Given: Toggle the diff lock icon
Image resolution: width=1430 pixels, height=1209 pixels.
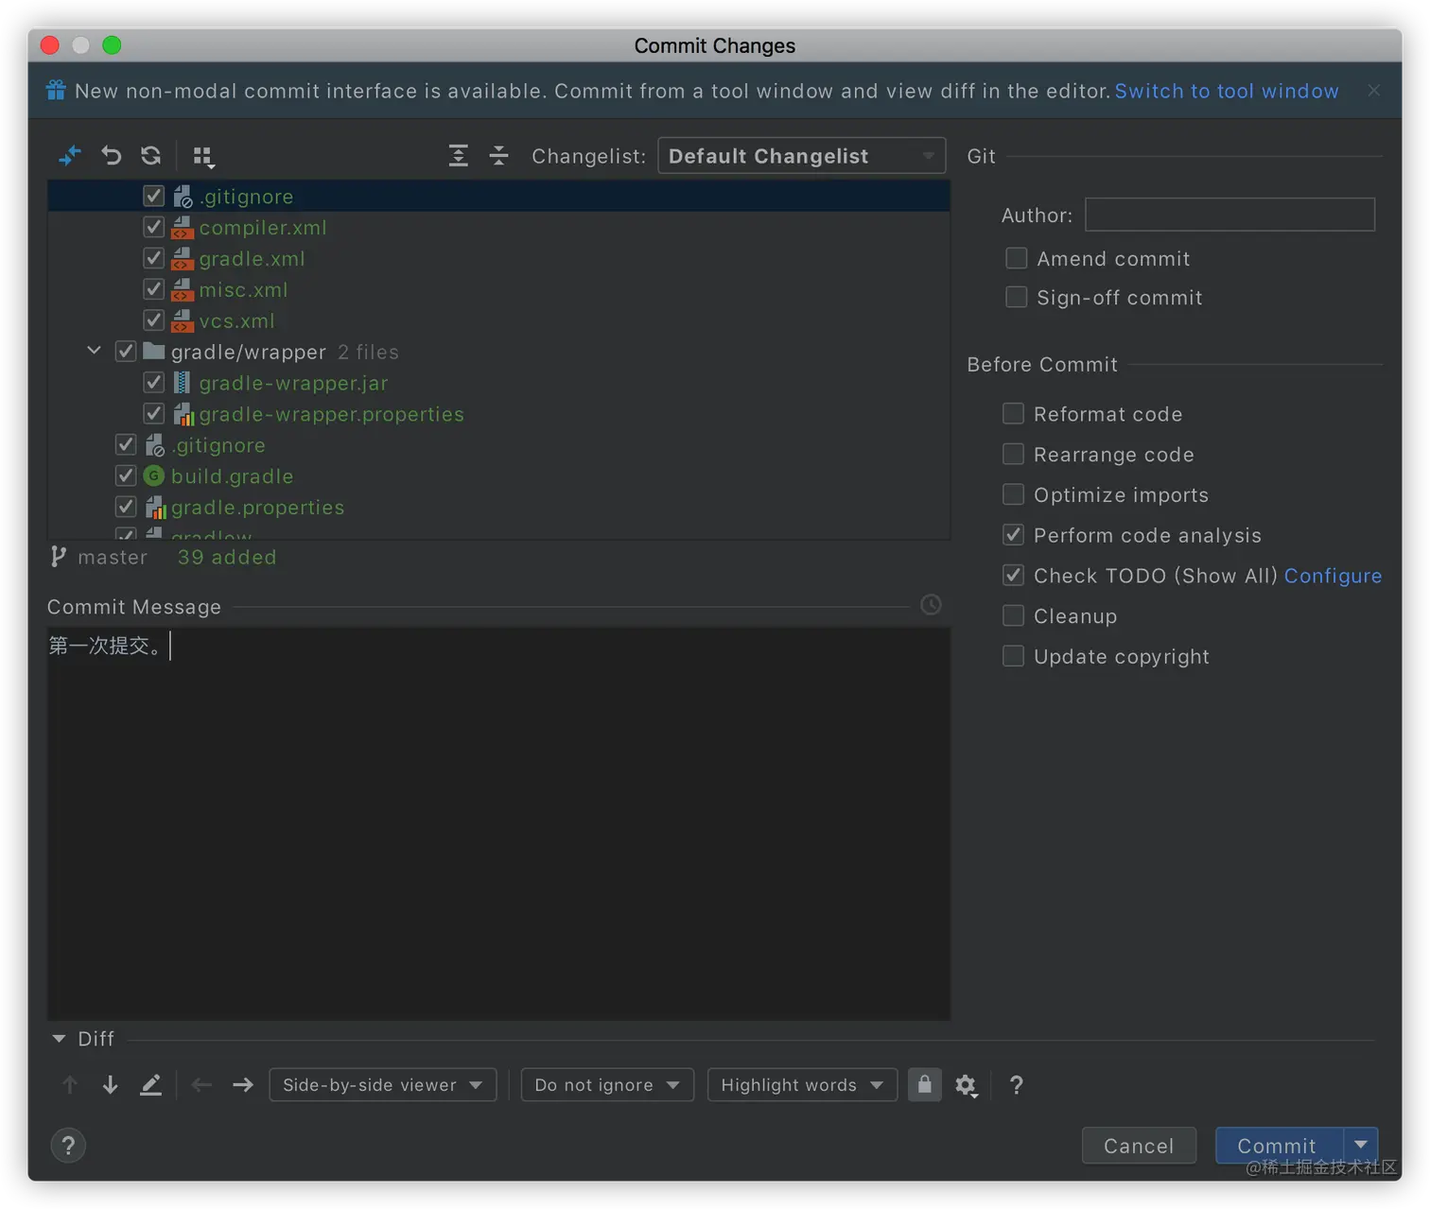Looking at the screenshot, I should (x=925, y=1085).
